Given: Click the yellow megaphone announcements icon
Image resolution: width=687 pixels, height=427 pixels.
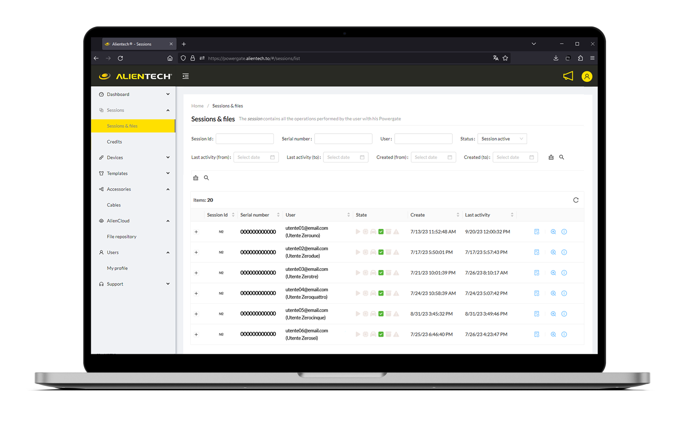Looking at the screenshot, I should click(568, 76).
